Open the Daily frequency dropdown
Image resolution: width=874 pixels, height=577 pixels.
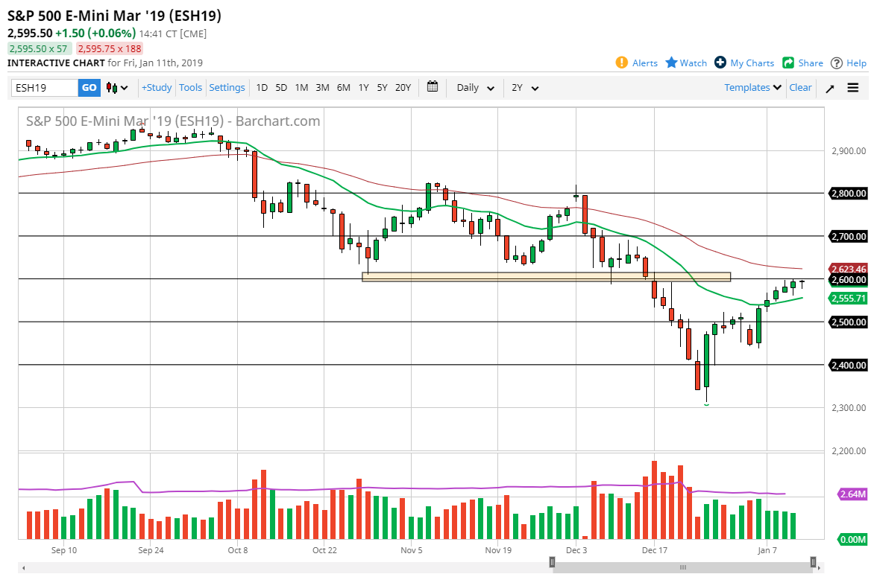click(x=474, y=87)
